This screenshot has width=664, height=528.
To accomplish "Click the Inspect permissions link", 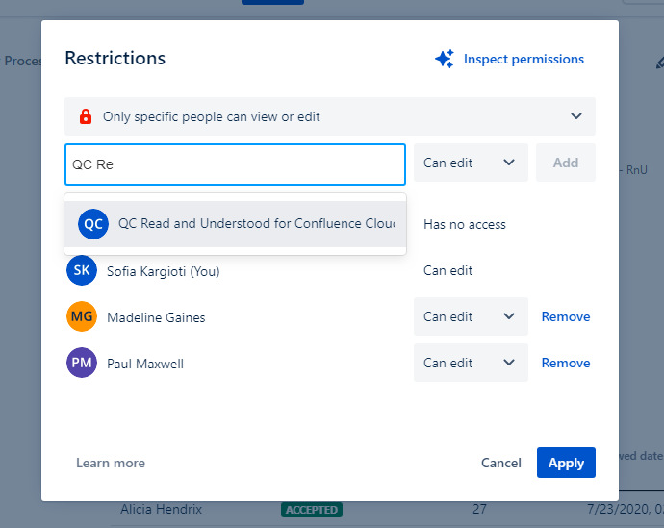I will coord(524,60).
